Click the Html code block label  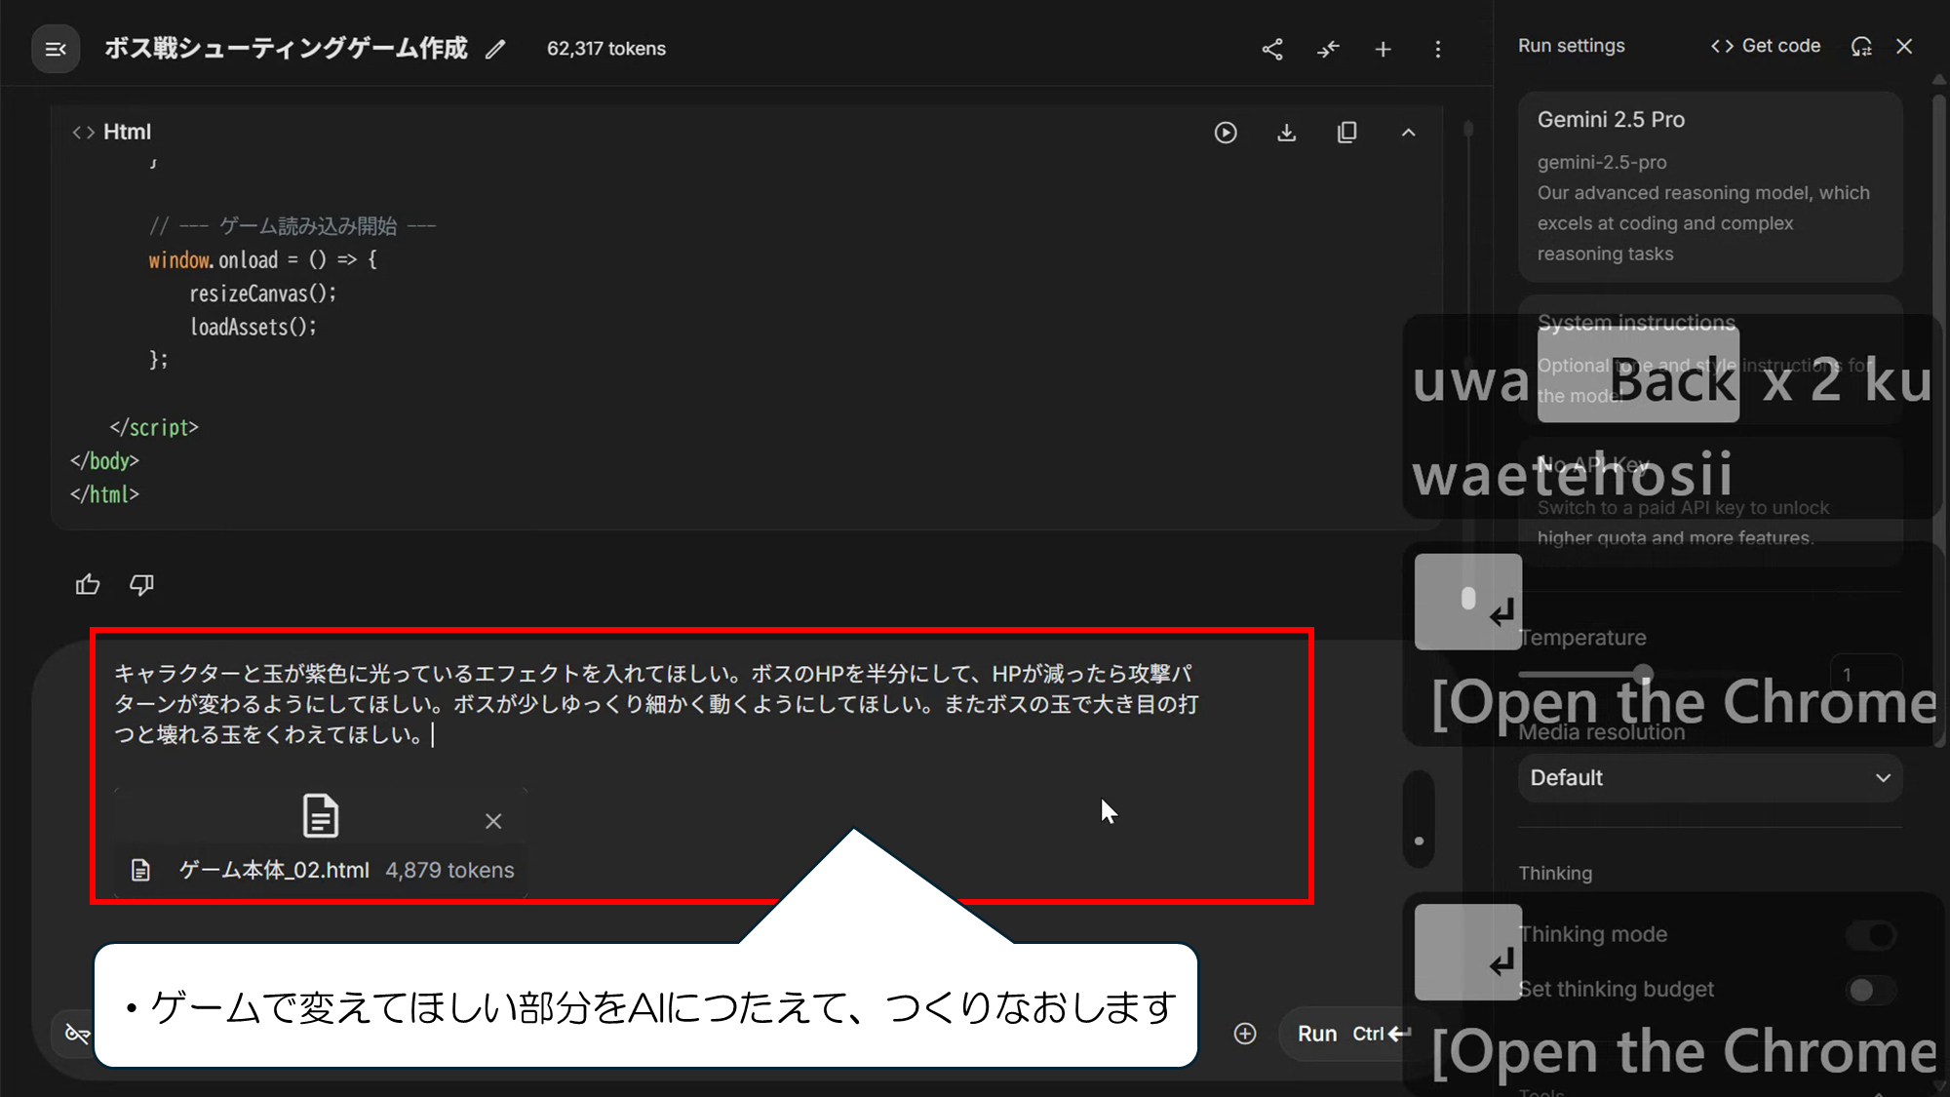coord(127,132)
